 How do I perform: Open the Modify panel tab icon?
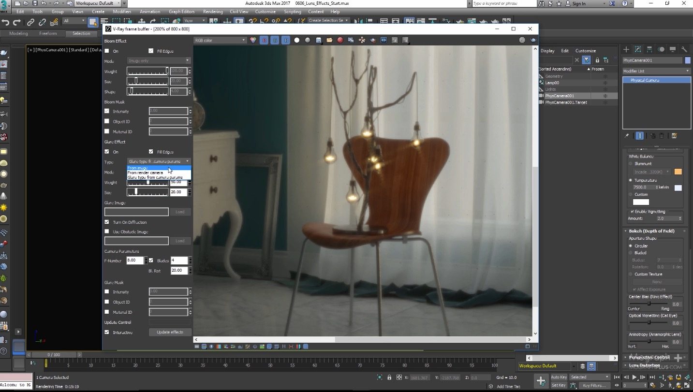point(638,49)
